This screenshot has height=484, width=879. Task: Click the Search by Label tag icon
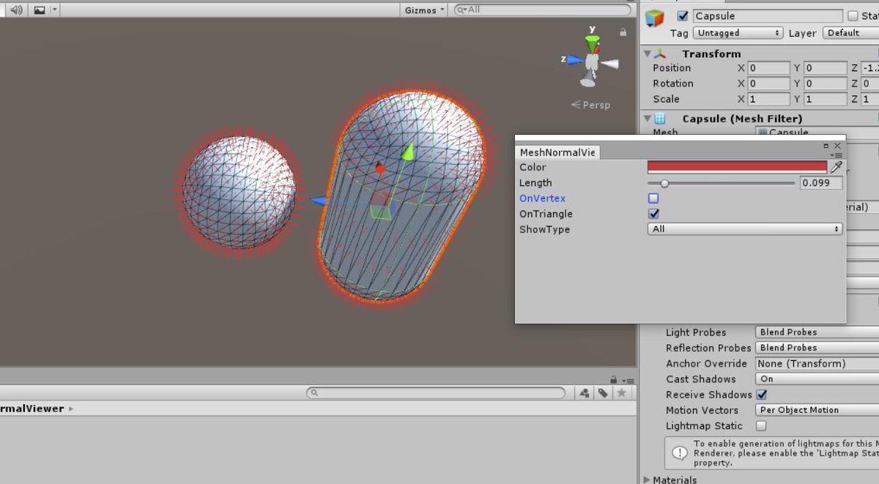click(x=603, y=393)
